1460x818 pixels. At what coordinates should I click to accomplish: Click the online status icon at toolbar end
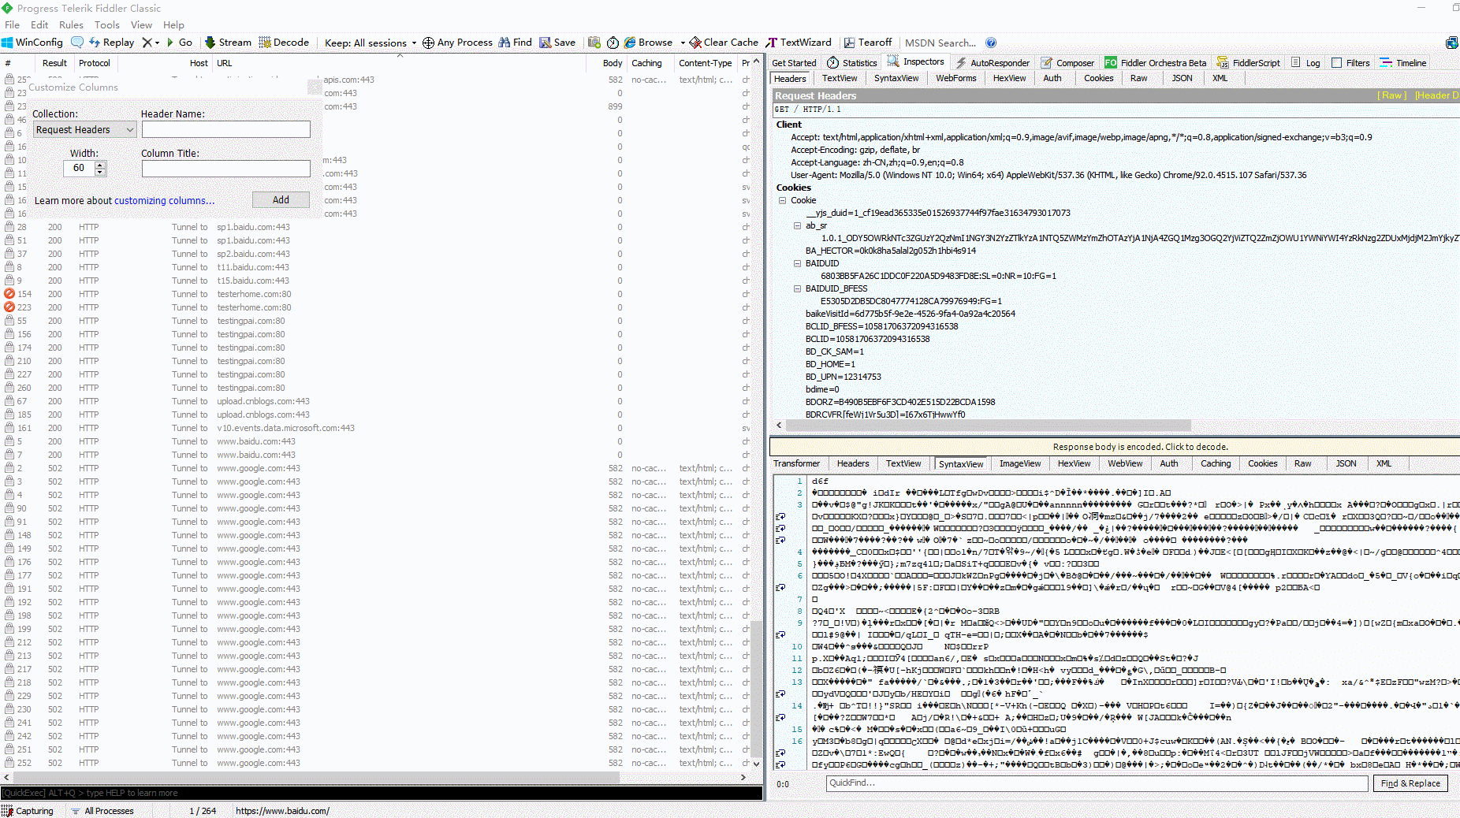pyautogui.click(x=1451, y=43)
